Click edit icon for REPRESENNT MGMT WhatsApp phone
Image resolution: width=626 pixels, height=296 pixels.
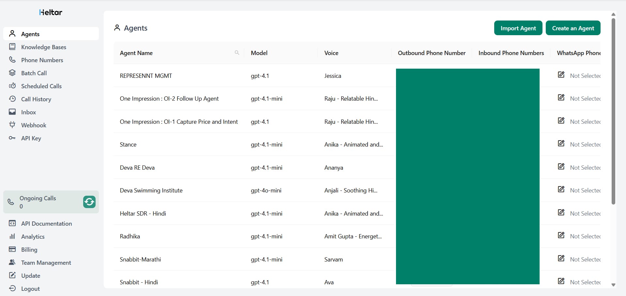pos(561,75)
